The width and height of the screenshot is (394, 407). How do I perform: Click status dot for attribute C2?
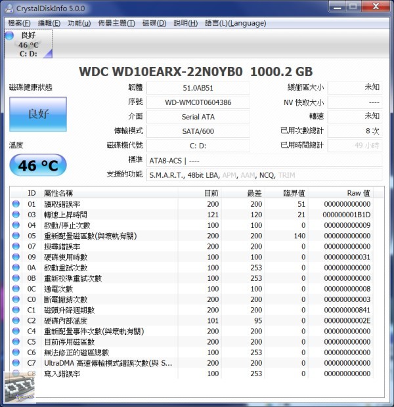(x=16, y=320)
